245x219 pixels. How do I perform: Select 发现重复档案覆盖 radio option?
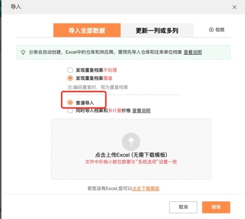[70, 78]
